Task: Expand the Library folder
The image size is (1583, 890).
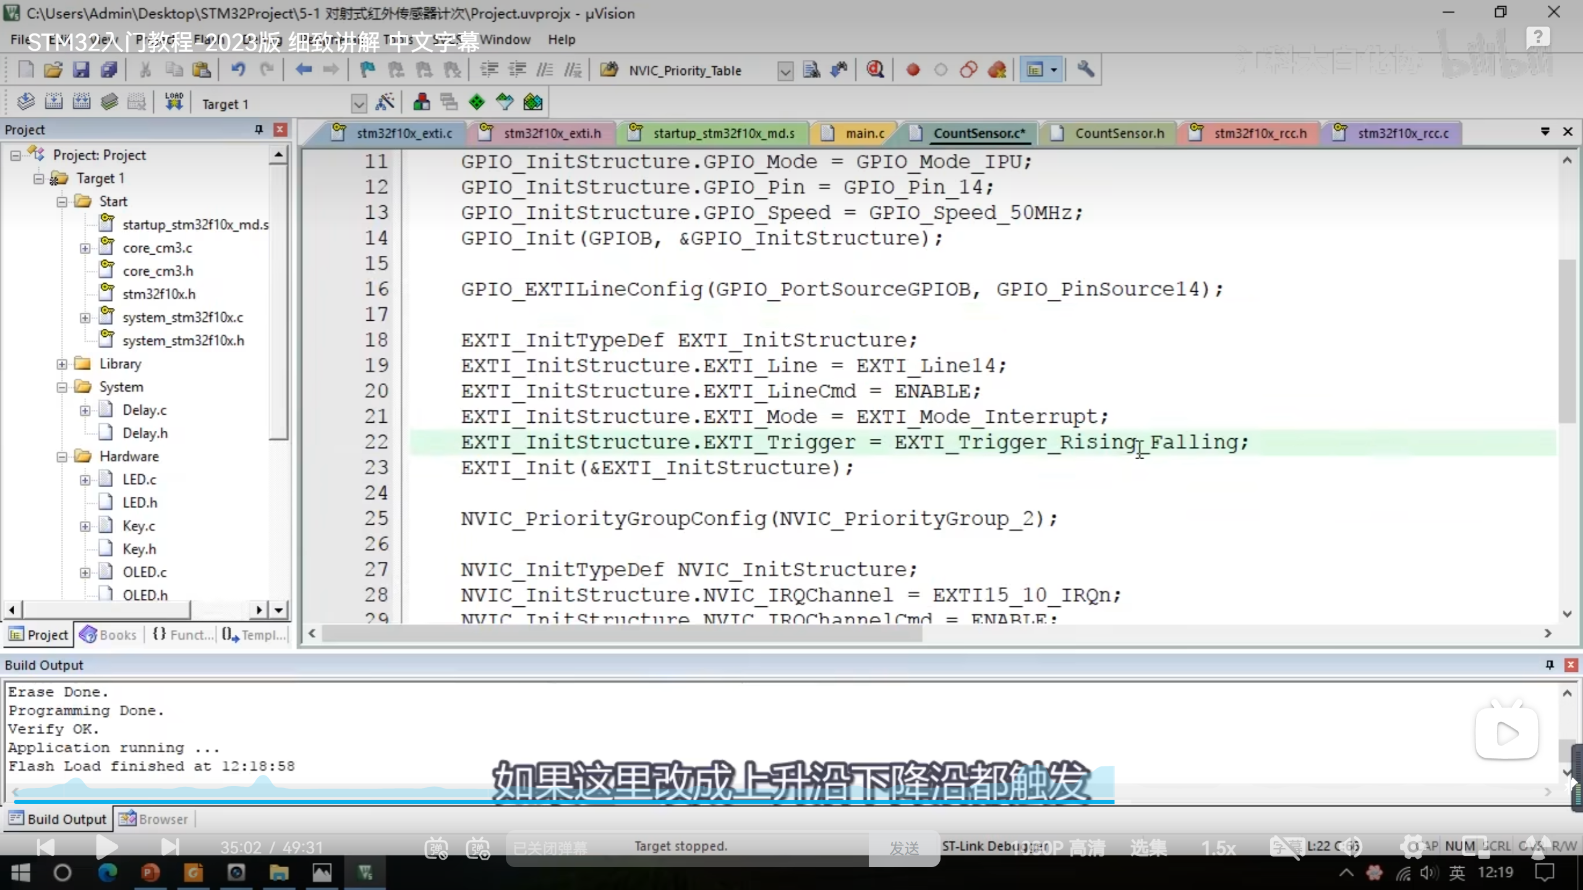Action: pyautogui.click(x=62, y=364)
